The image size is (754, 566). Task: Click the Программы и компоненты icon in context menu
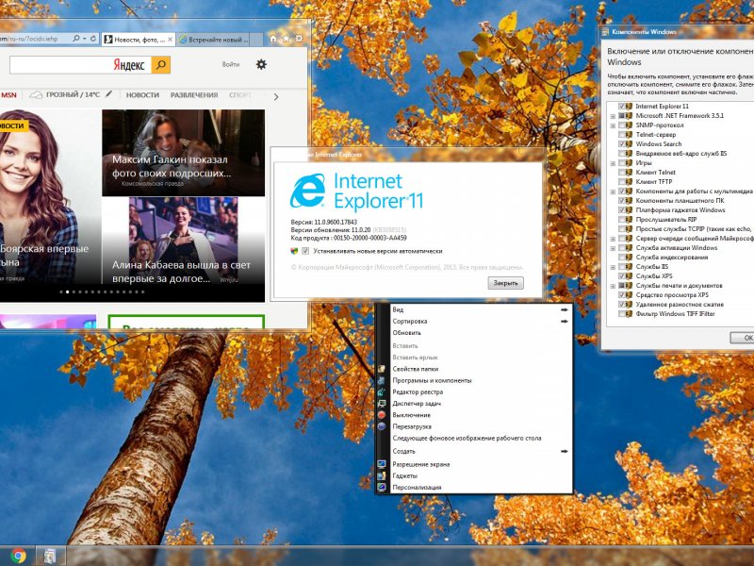(382, 381)
